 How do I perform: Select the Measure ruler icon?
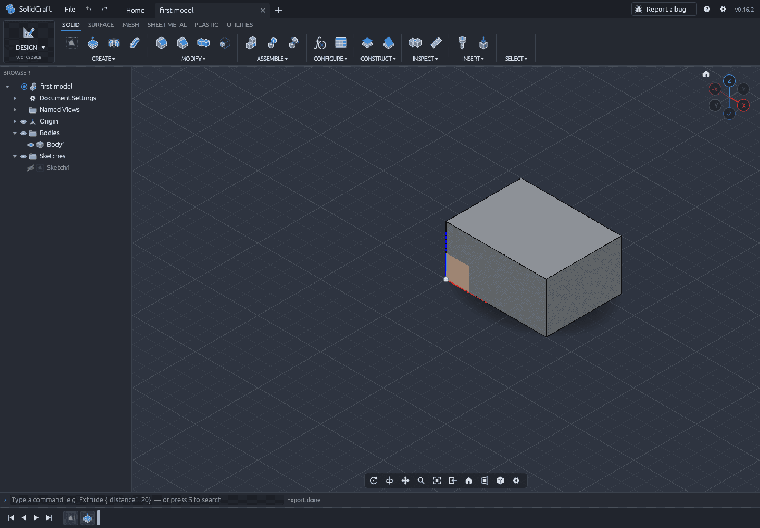click(x=436, y=43)
